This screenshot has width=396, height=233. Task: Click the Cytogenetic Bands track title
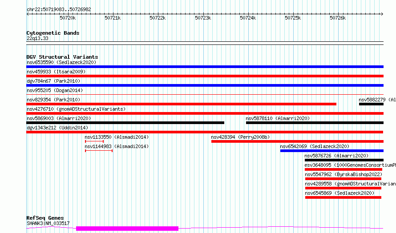[53, 33]
